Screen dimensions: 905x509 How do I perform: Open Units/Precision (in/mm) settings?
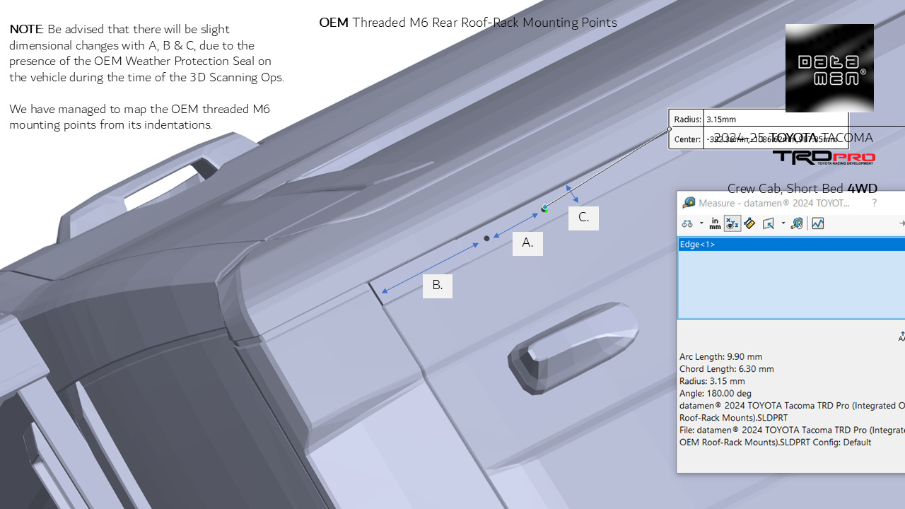point(715,223)
